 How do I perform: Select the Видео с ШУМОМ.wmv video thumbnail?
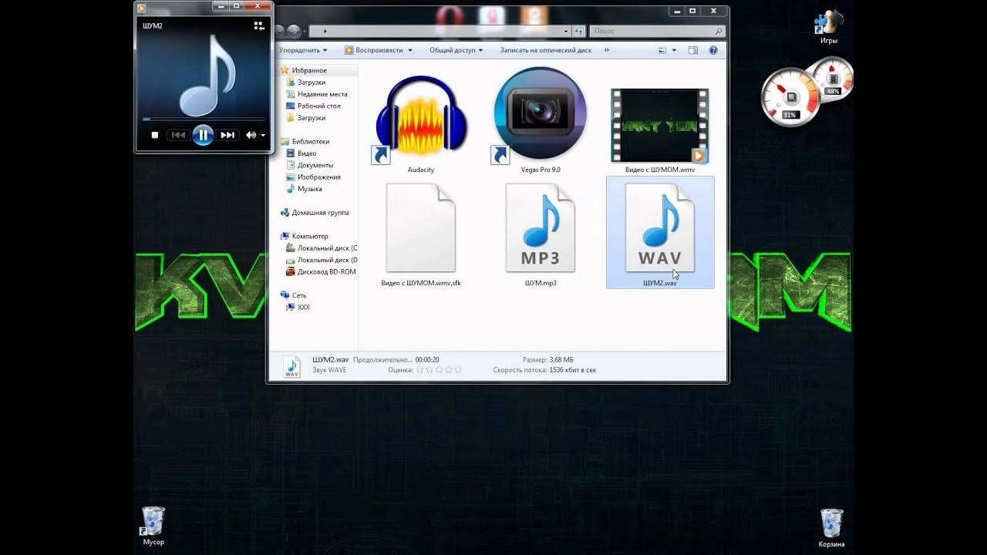(659, 125)
